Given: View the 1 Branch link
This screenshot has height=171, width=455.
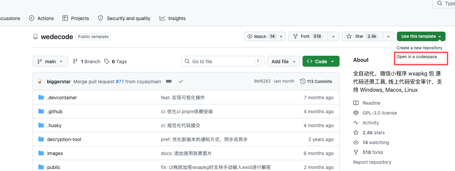Looking at the screenshot, I should 87,62.
